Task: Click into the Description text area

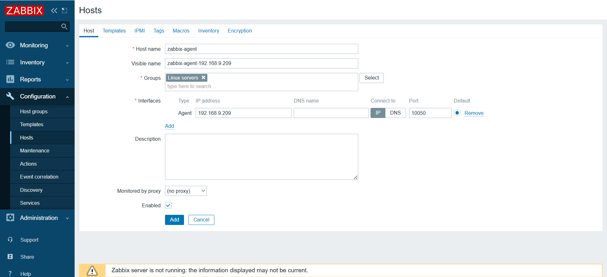Action: [261, 156]
